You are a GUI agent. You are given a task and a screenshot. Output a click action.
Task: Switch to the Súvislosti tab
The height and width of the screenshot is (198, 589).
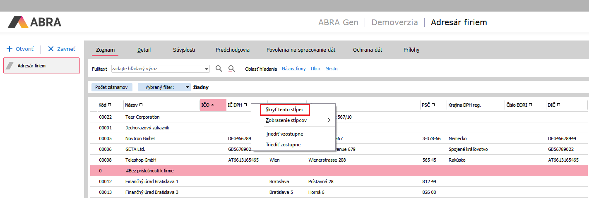point(184,50)
